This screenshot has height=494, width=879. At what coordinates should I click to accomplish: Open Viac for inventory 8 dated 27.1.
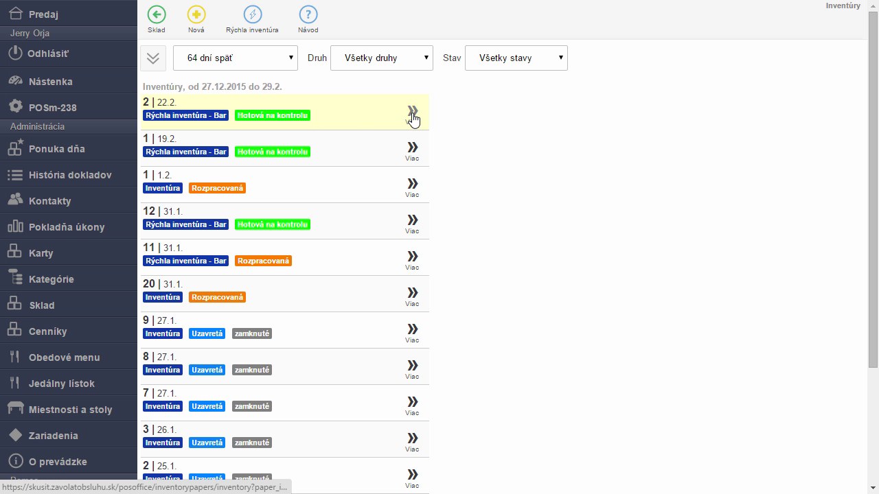click(x=412, y=369)
